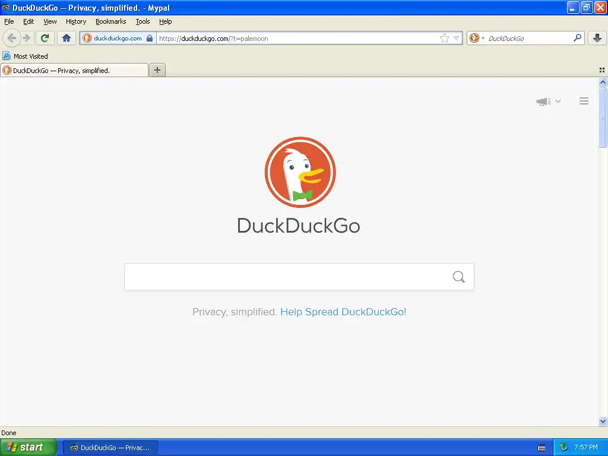Viewport: 608px width, 456px height.
Task: Click the 7:57 PM clock
Action: [586, 447]
